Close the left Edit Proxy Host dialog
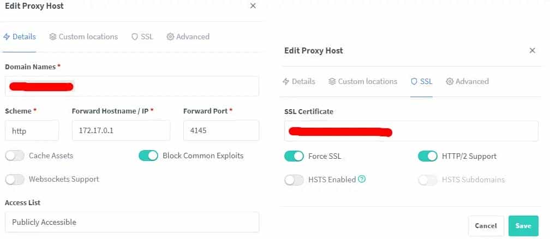 253,6
